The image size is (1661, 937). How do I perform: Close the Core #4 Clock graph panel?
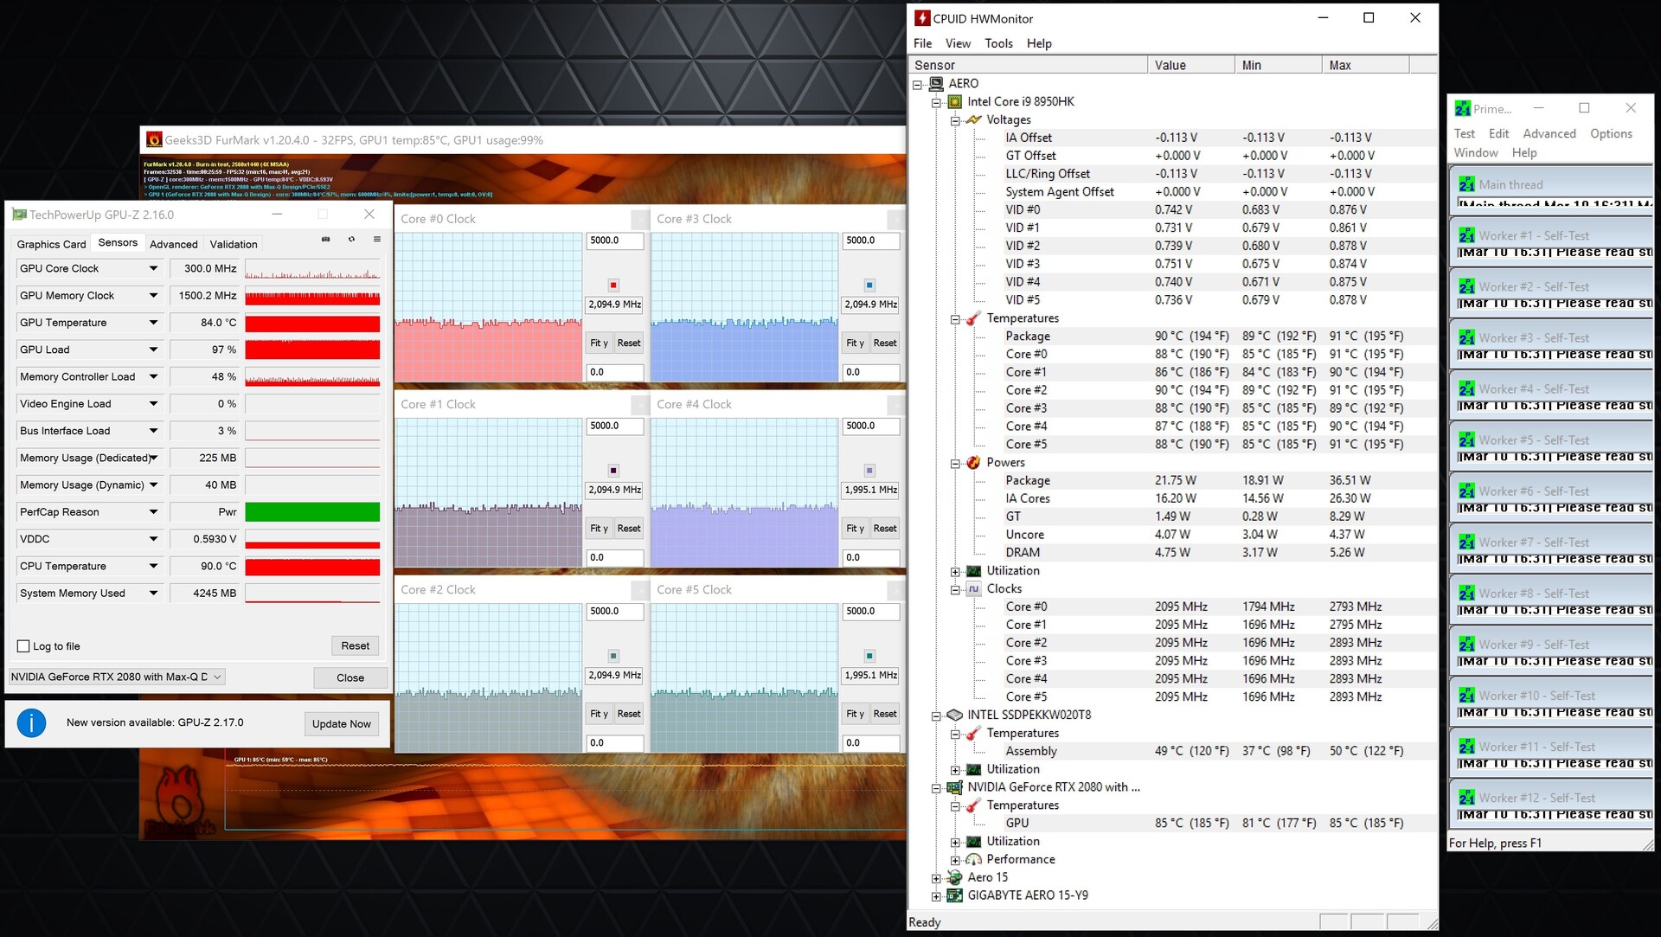click(895, 404)
